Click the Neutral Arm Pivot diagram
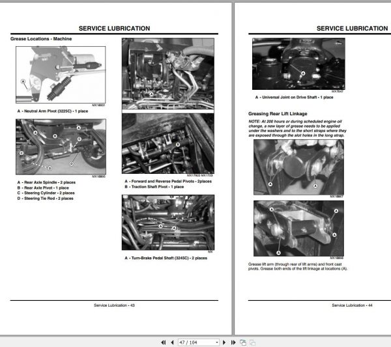391x347 pixels. [x=61, y=75]
